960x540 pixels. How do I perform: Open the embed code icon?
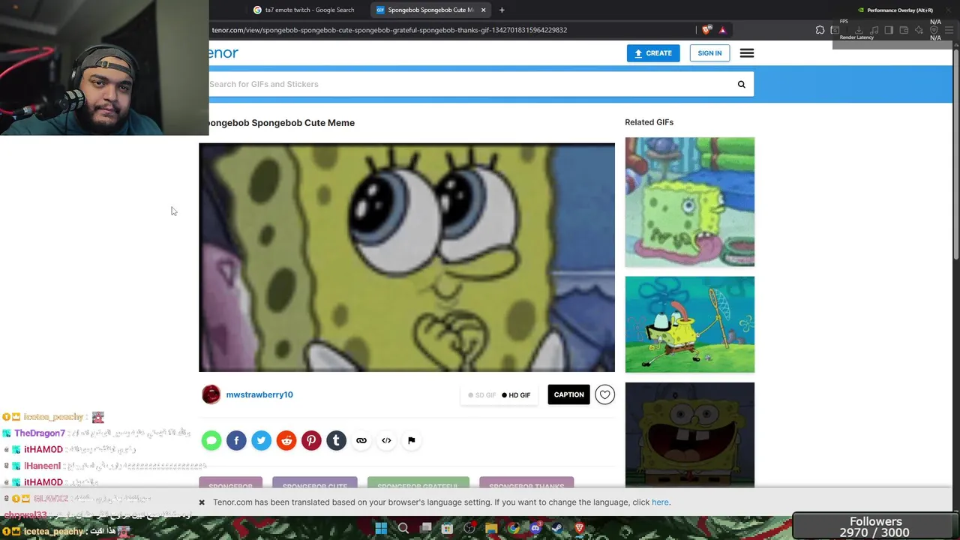(x=386, y=440)
